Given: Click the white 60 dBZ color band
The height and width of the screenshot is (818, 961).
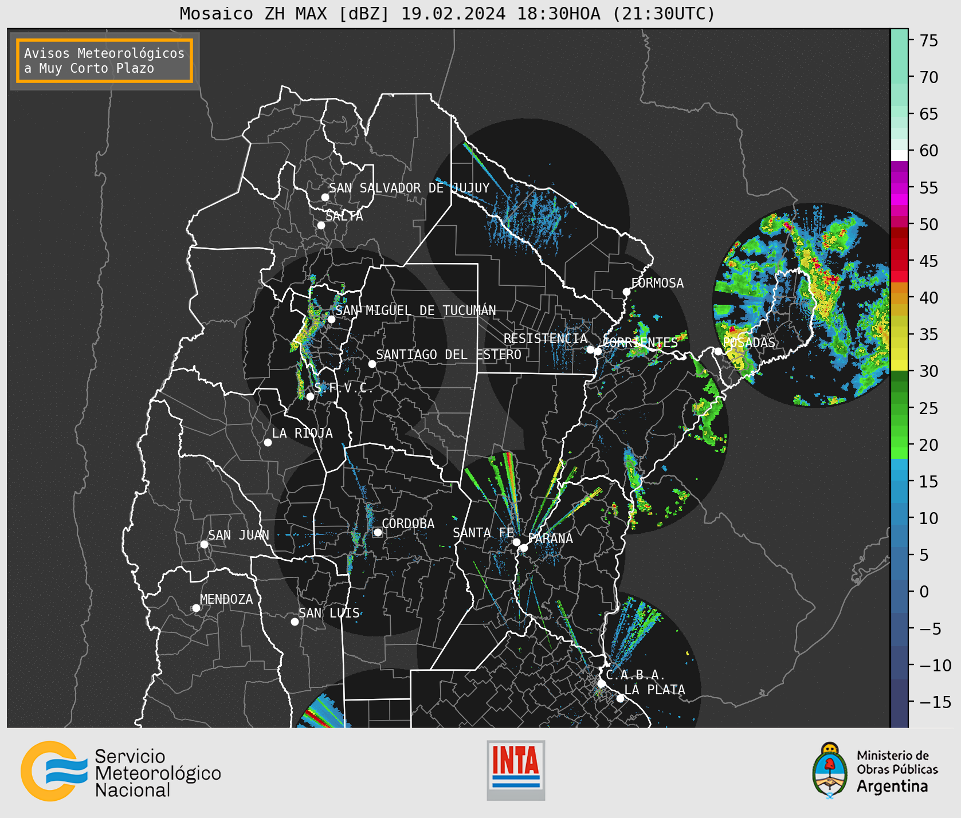Looking at the screenshot, I should [x=899, y=155].
